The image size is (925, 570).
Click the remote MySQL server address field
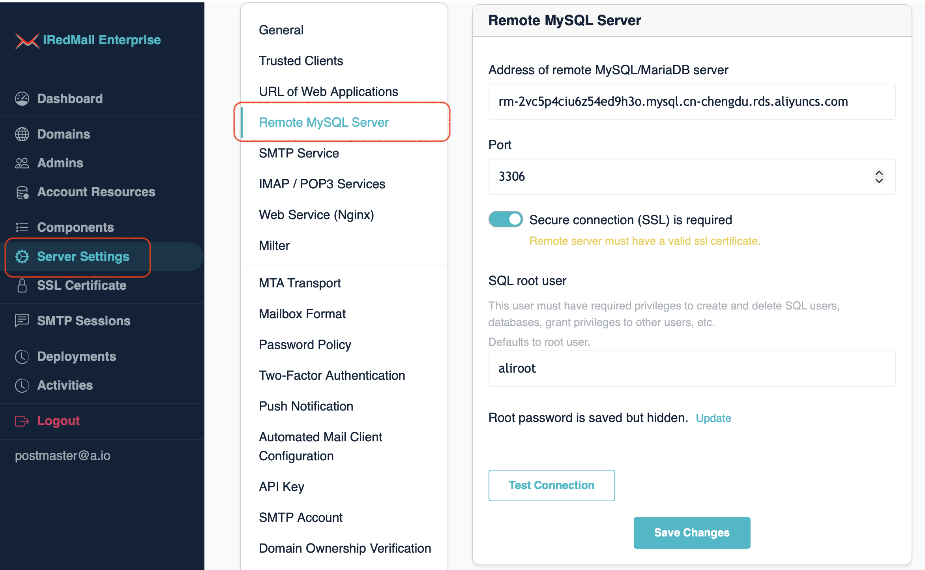click(691, 102)
